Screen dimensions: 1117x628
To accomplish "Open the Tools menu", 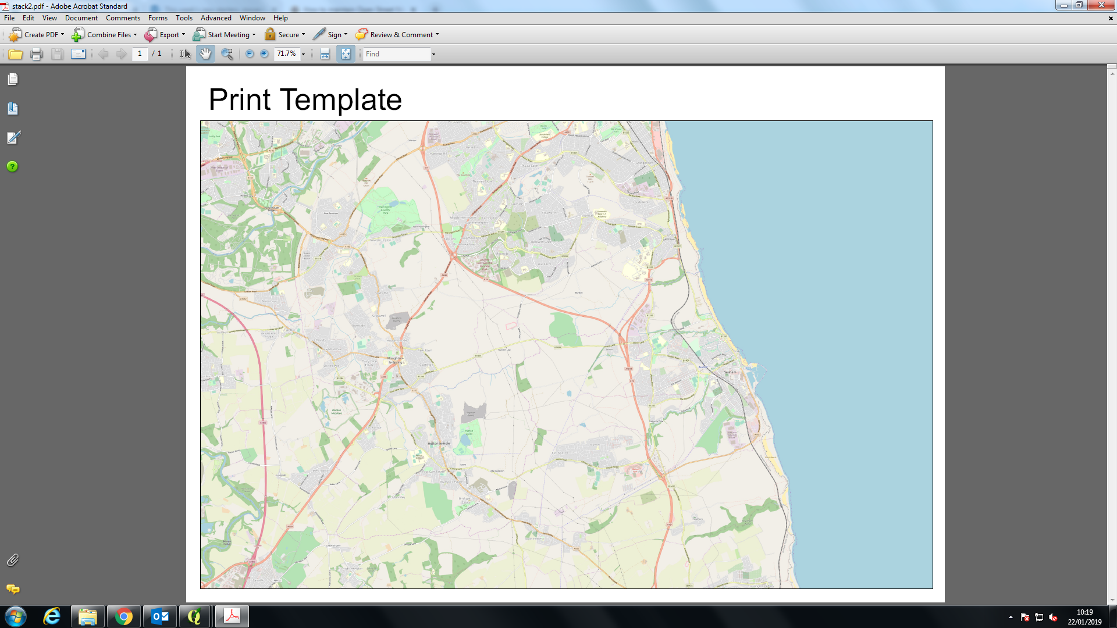I will tap(183, 17).
